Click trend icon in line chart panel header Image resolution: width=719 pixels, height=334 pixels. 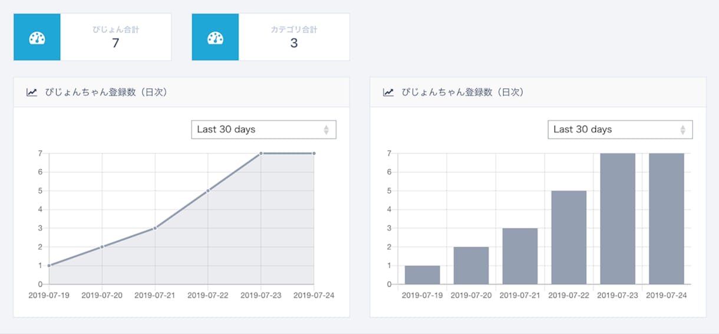[x=32, y=92]
